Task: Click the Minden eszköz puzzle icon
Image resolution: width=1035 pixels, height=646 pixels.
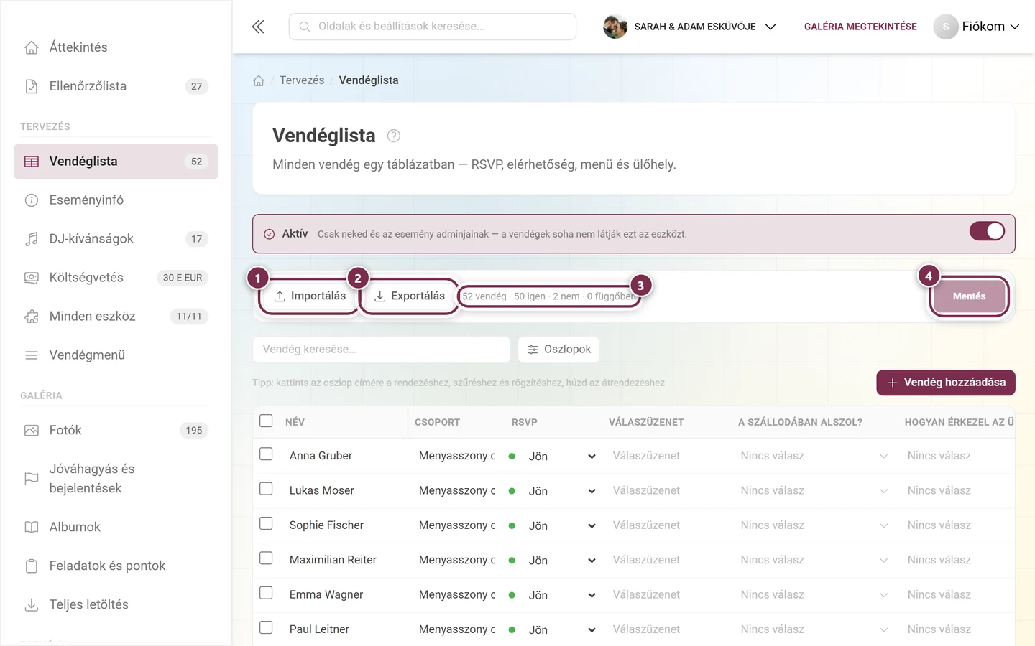Action: click(32, 317)
